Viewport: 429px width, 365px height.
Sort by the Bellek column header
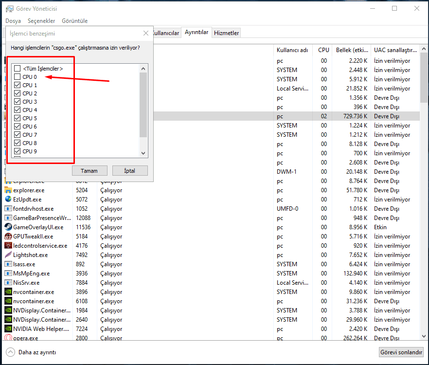coord(352,50)
